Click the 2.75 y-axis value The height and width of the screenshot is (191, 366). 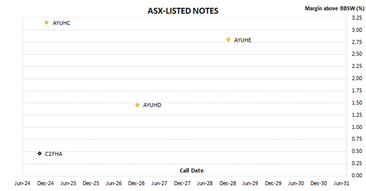357,42
